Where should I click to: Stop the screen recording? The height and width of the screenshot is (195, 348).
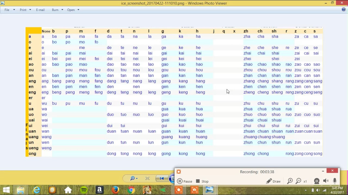202,181
